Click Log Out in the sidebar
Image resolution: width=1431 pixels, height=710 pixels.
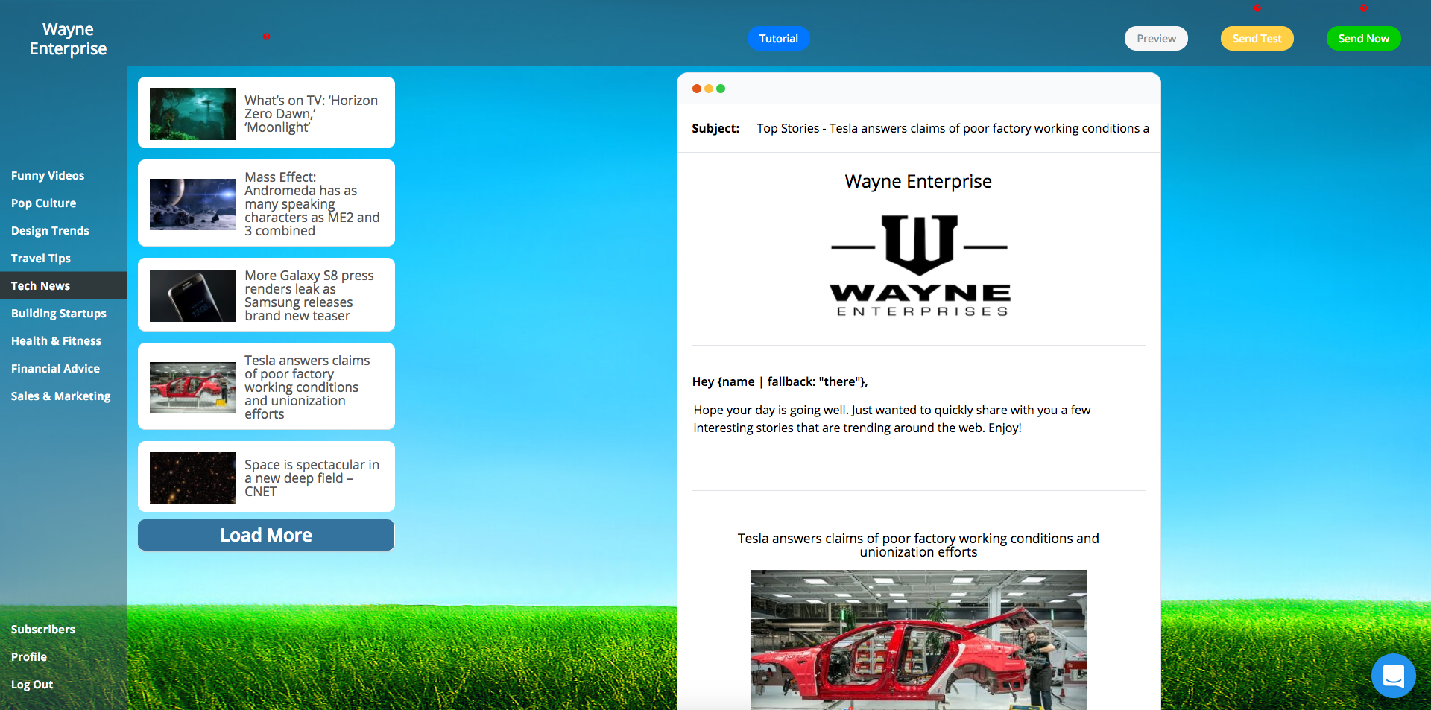pyautogui.click(x=32, y=685)
